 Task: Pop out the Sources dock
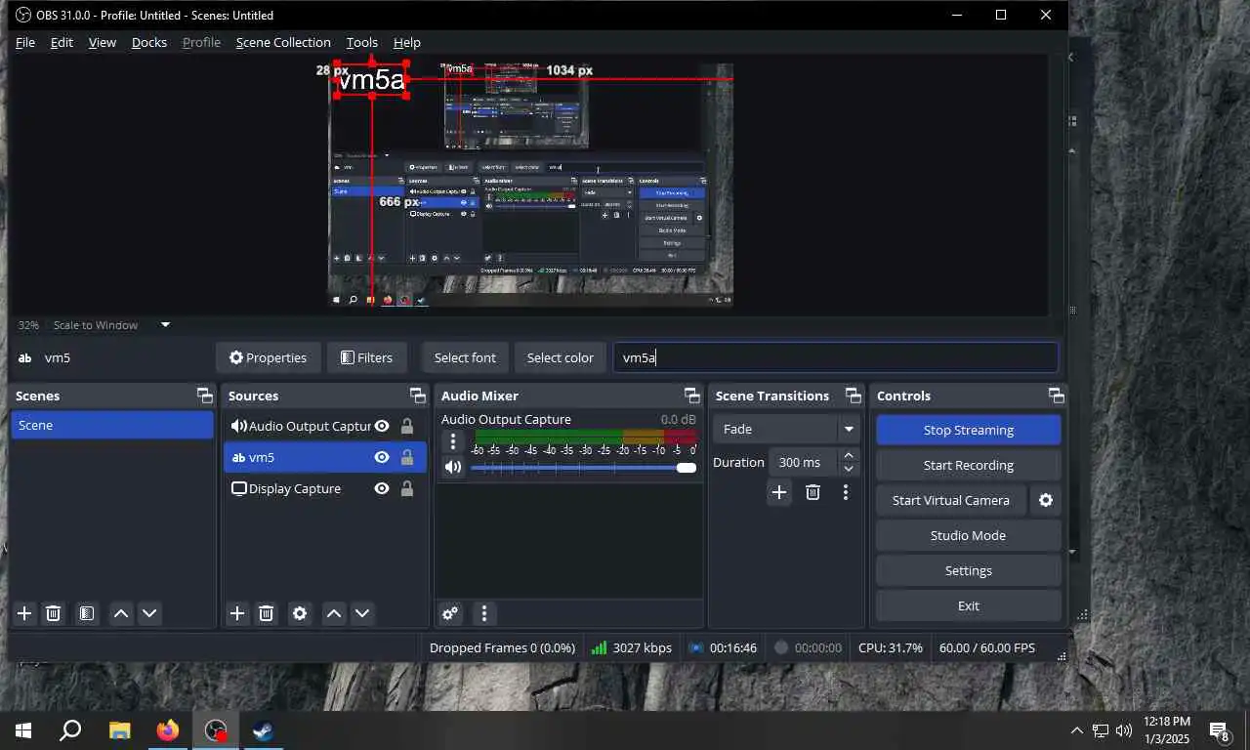417,396
